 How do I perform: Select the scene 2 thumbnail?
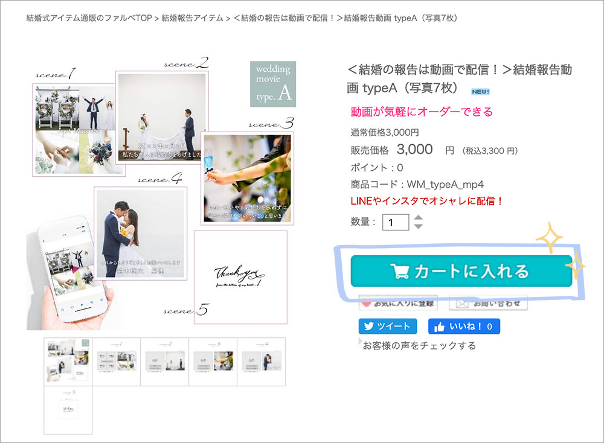pyautogui.click(x=164, y=362)
